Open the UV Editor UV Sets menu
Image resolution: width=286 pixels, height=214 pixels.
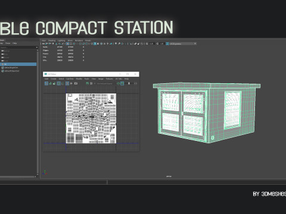click(119, 78)
